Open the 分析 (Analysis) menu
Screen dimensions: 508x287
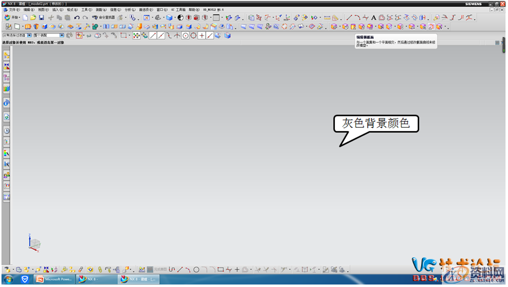(x=130, y=9)
